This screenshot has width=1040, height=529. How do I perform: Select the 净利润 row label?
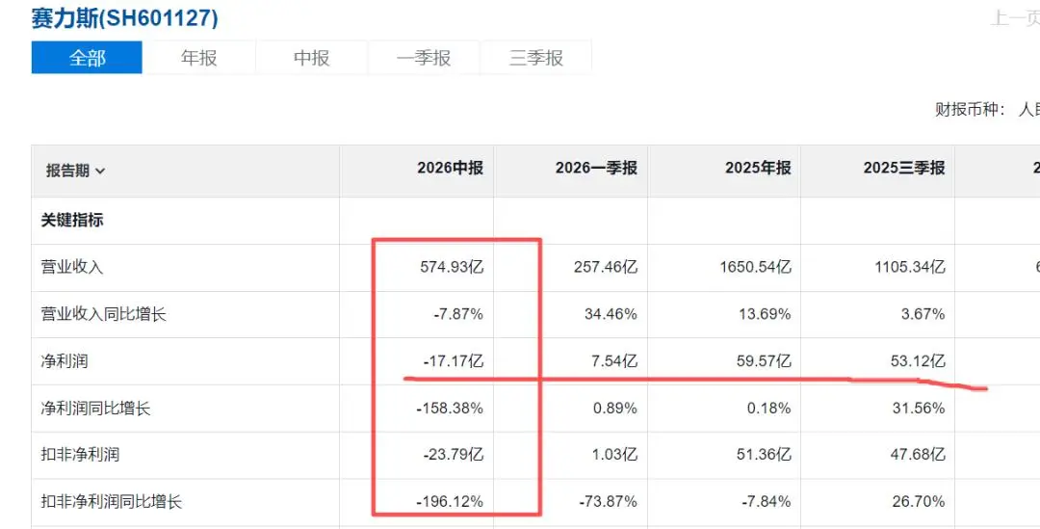tap(65, 361)
